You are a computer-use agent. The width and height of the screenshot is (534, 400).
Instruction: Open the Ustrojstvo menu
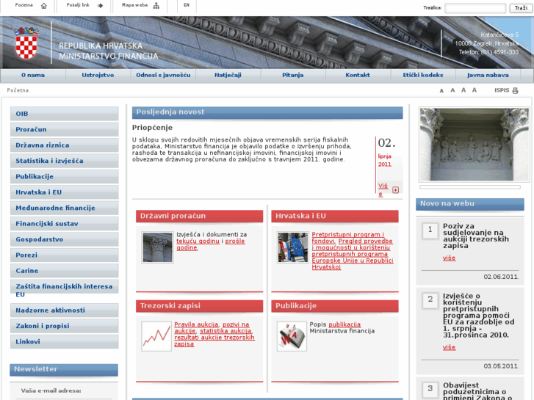[98, 76]
